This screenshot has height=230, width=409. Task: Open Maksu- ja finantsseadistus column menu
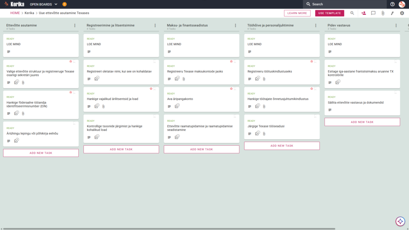pyautogui.click(x=236, y=26)
